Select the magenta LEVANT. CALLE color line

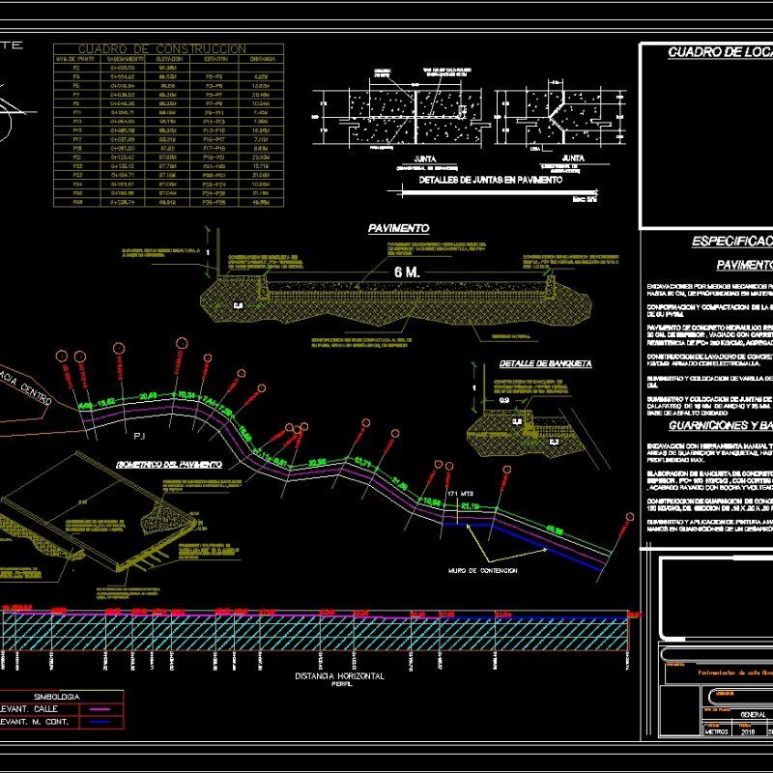(x=100, y=708)
